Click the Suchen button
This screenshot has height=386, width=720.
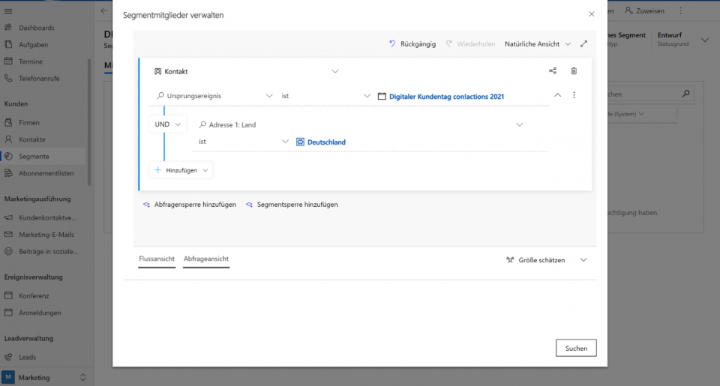tap(576, 348)
